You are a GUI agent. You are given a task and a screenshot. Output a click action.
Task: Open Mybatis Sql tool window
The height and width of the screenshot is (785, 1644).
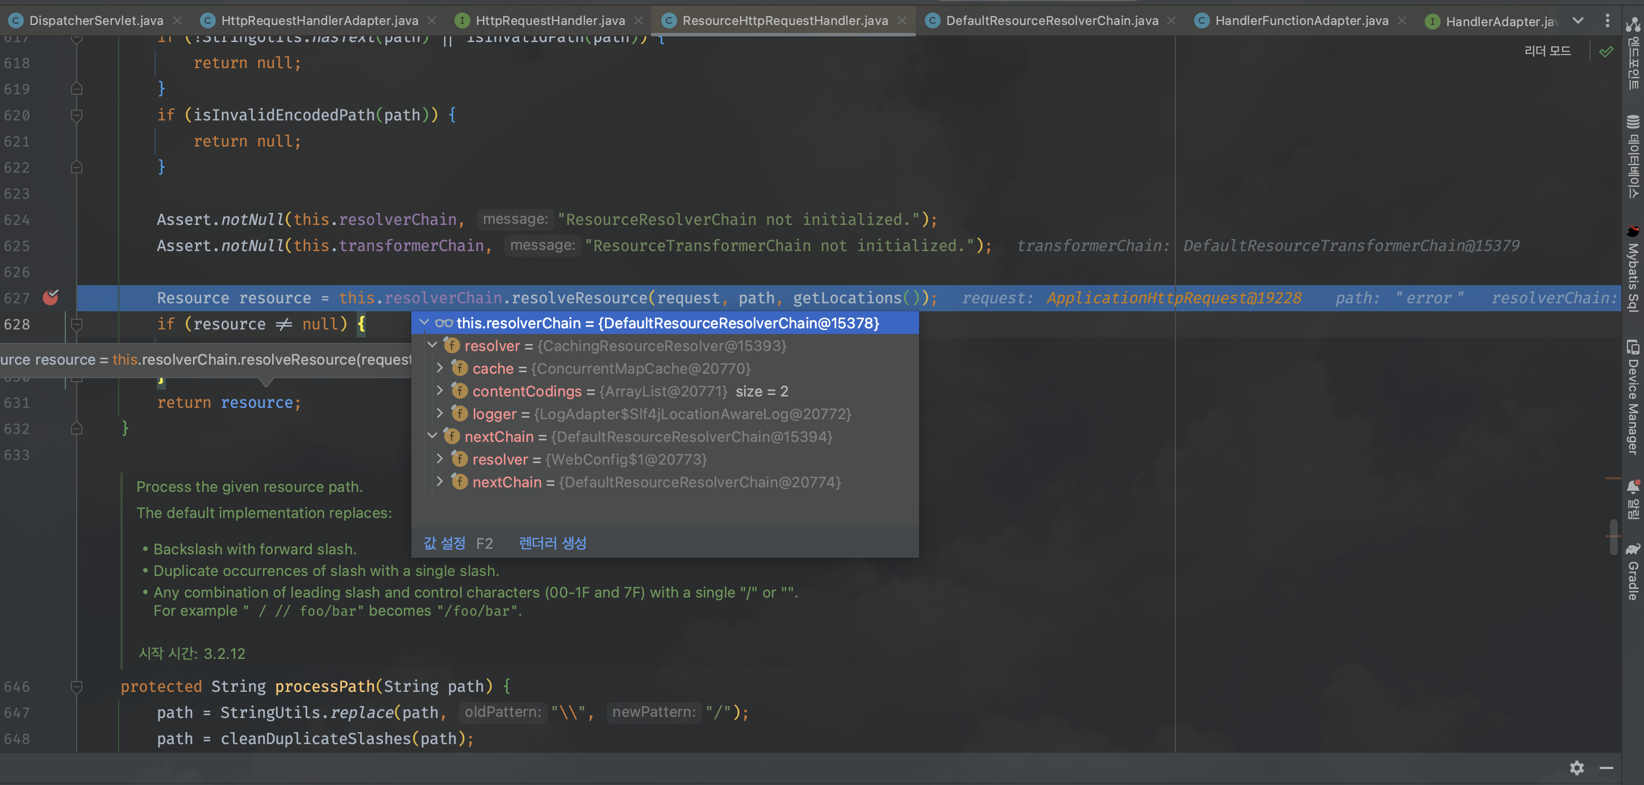pyautogui.click(x=1633, y=268)
